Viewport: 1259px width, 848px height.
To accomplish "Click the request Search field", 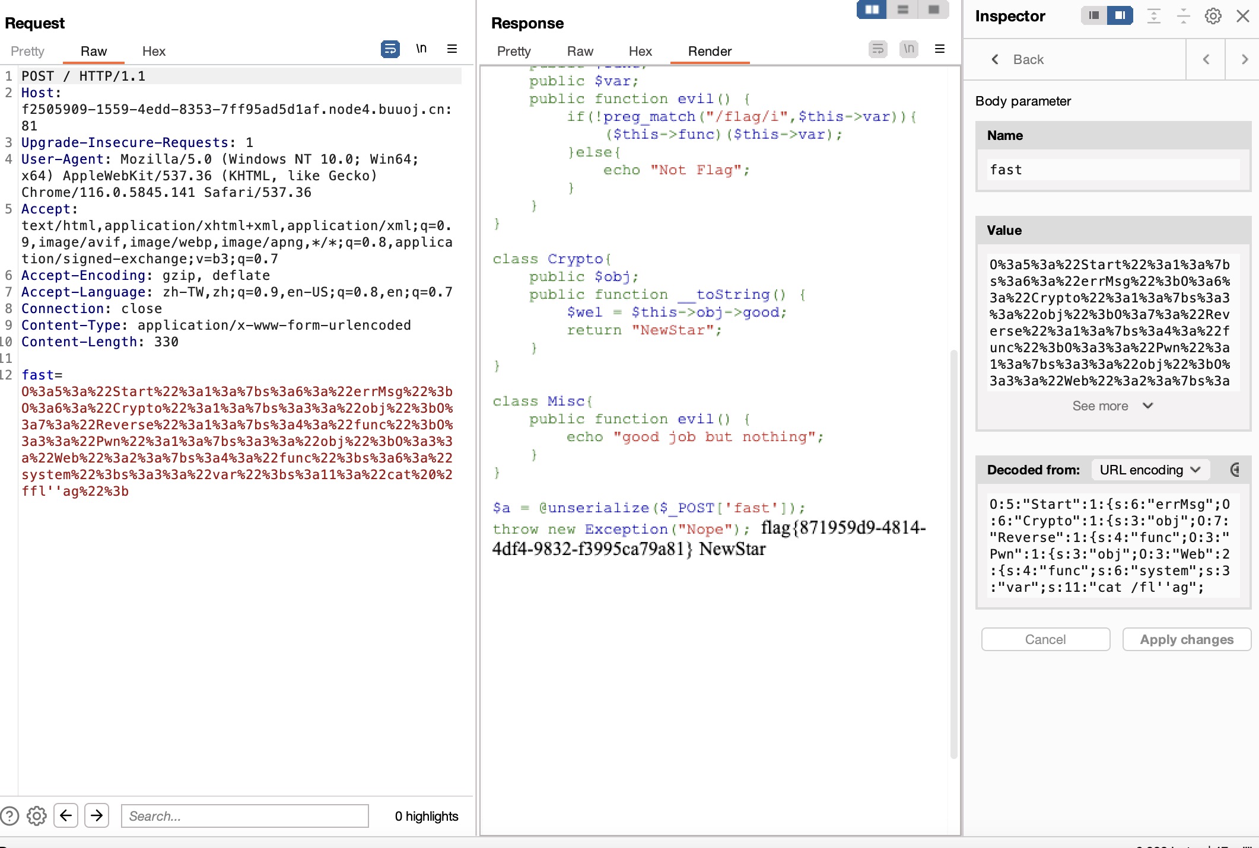I will (x=244, y=816).
